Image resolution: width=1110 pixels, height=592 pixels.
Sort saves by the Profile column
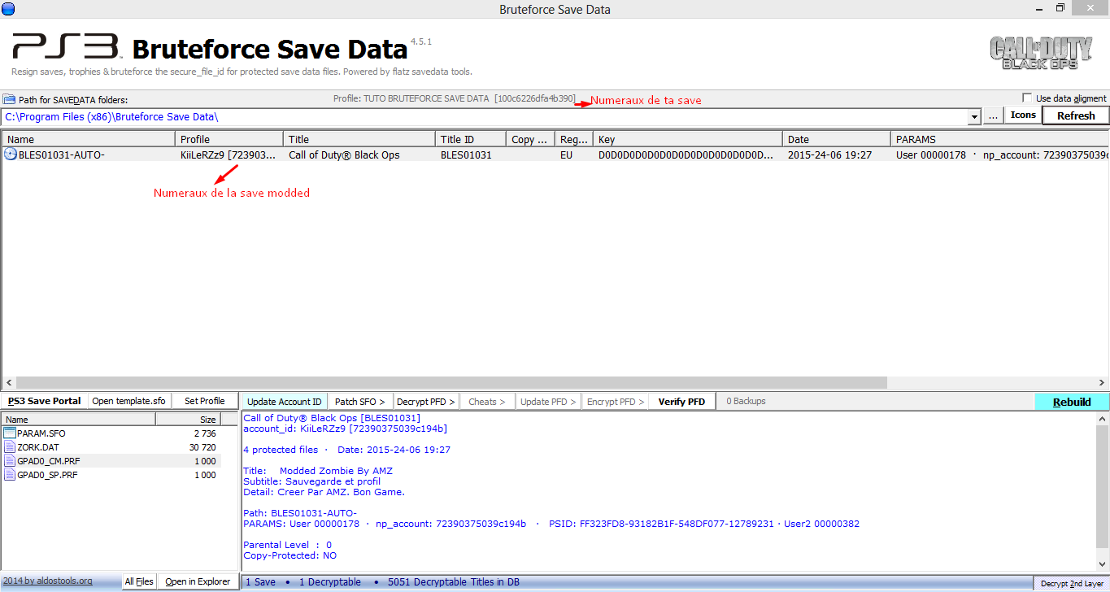[x=229, y=139]
